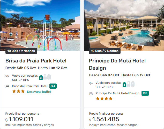This screenshot has width=164, height=129.
Task: Click the 9.5 rating badge
Action: point(145,93)
